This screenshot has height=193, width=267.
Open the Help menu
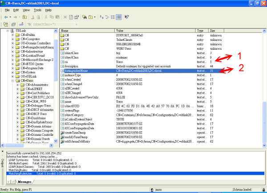coord(49,10)
